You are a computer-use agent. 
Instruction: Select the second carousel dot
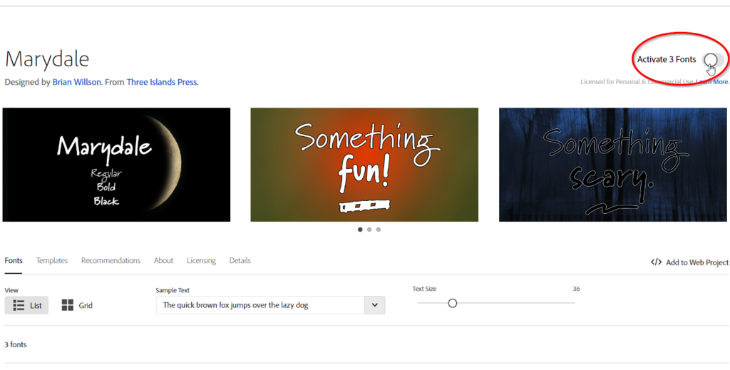tap(369, 230)
